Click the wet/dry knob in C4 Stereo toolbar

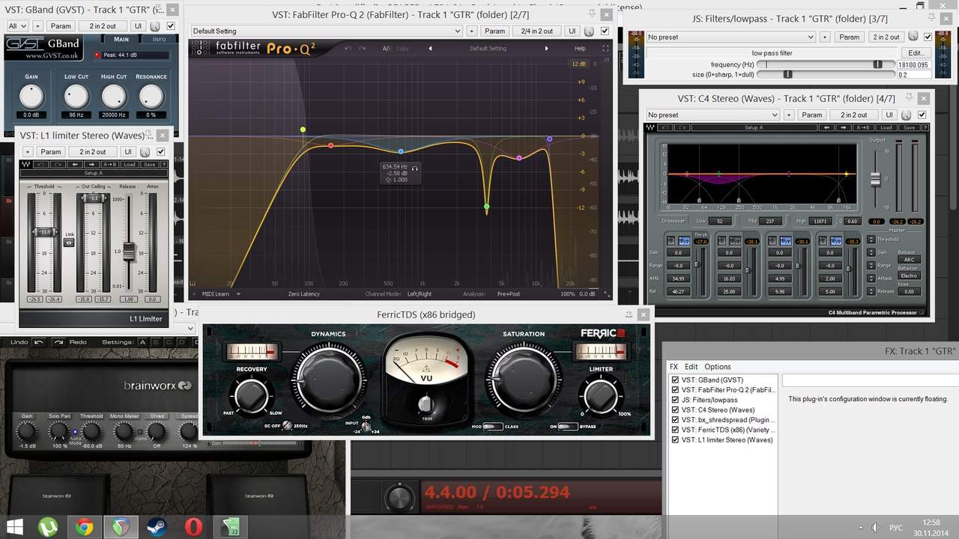905,115
